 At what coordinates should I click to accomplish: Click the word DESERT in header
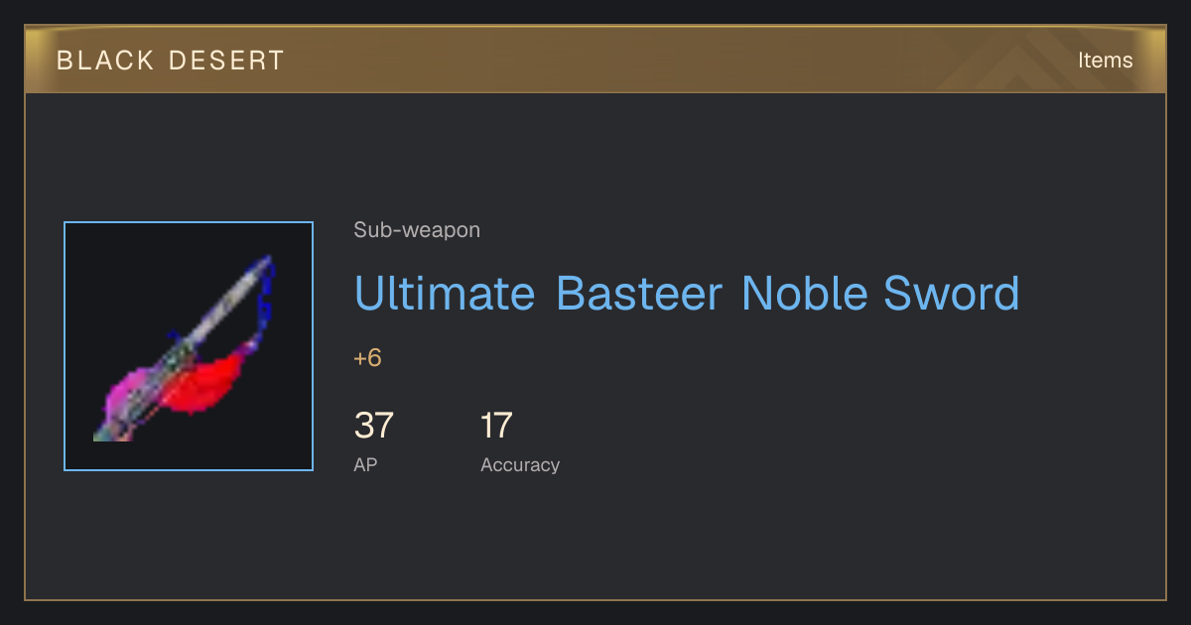point(227,61)
